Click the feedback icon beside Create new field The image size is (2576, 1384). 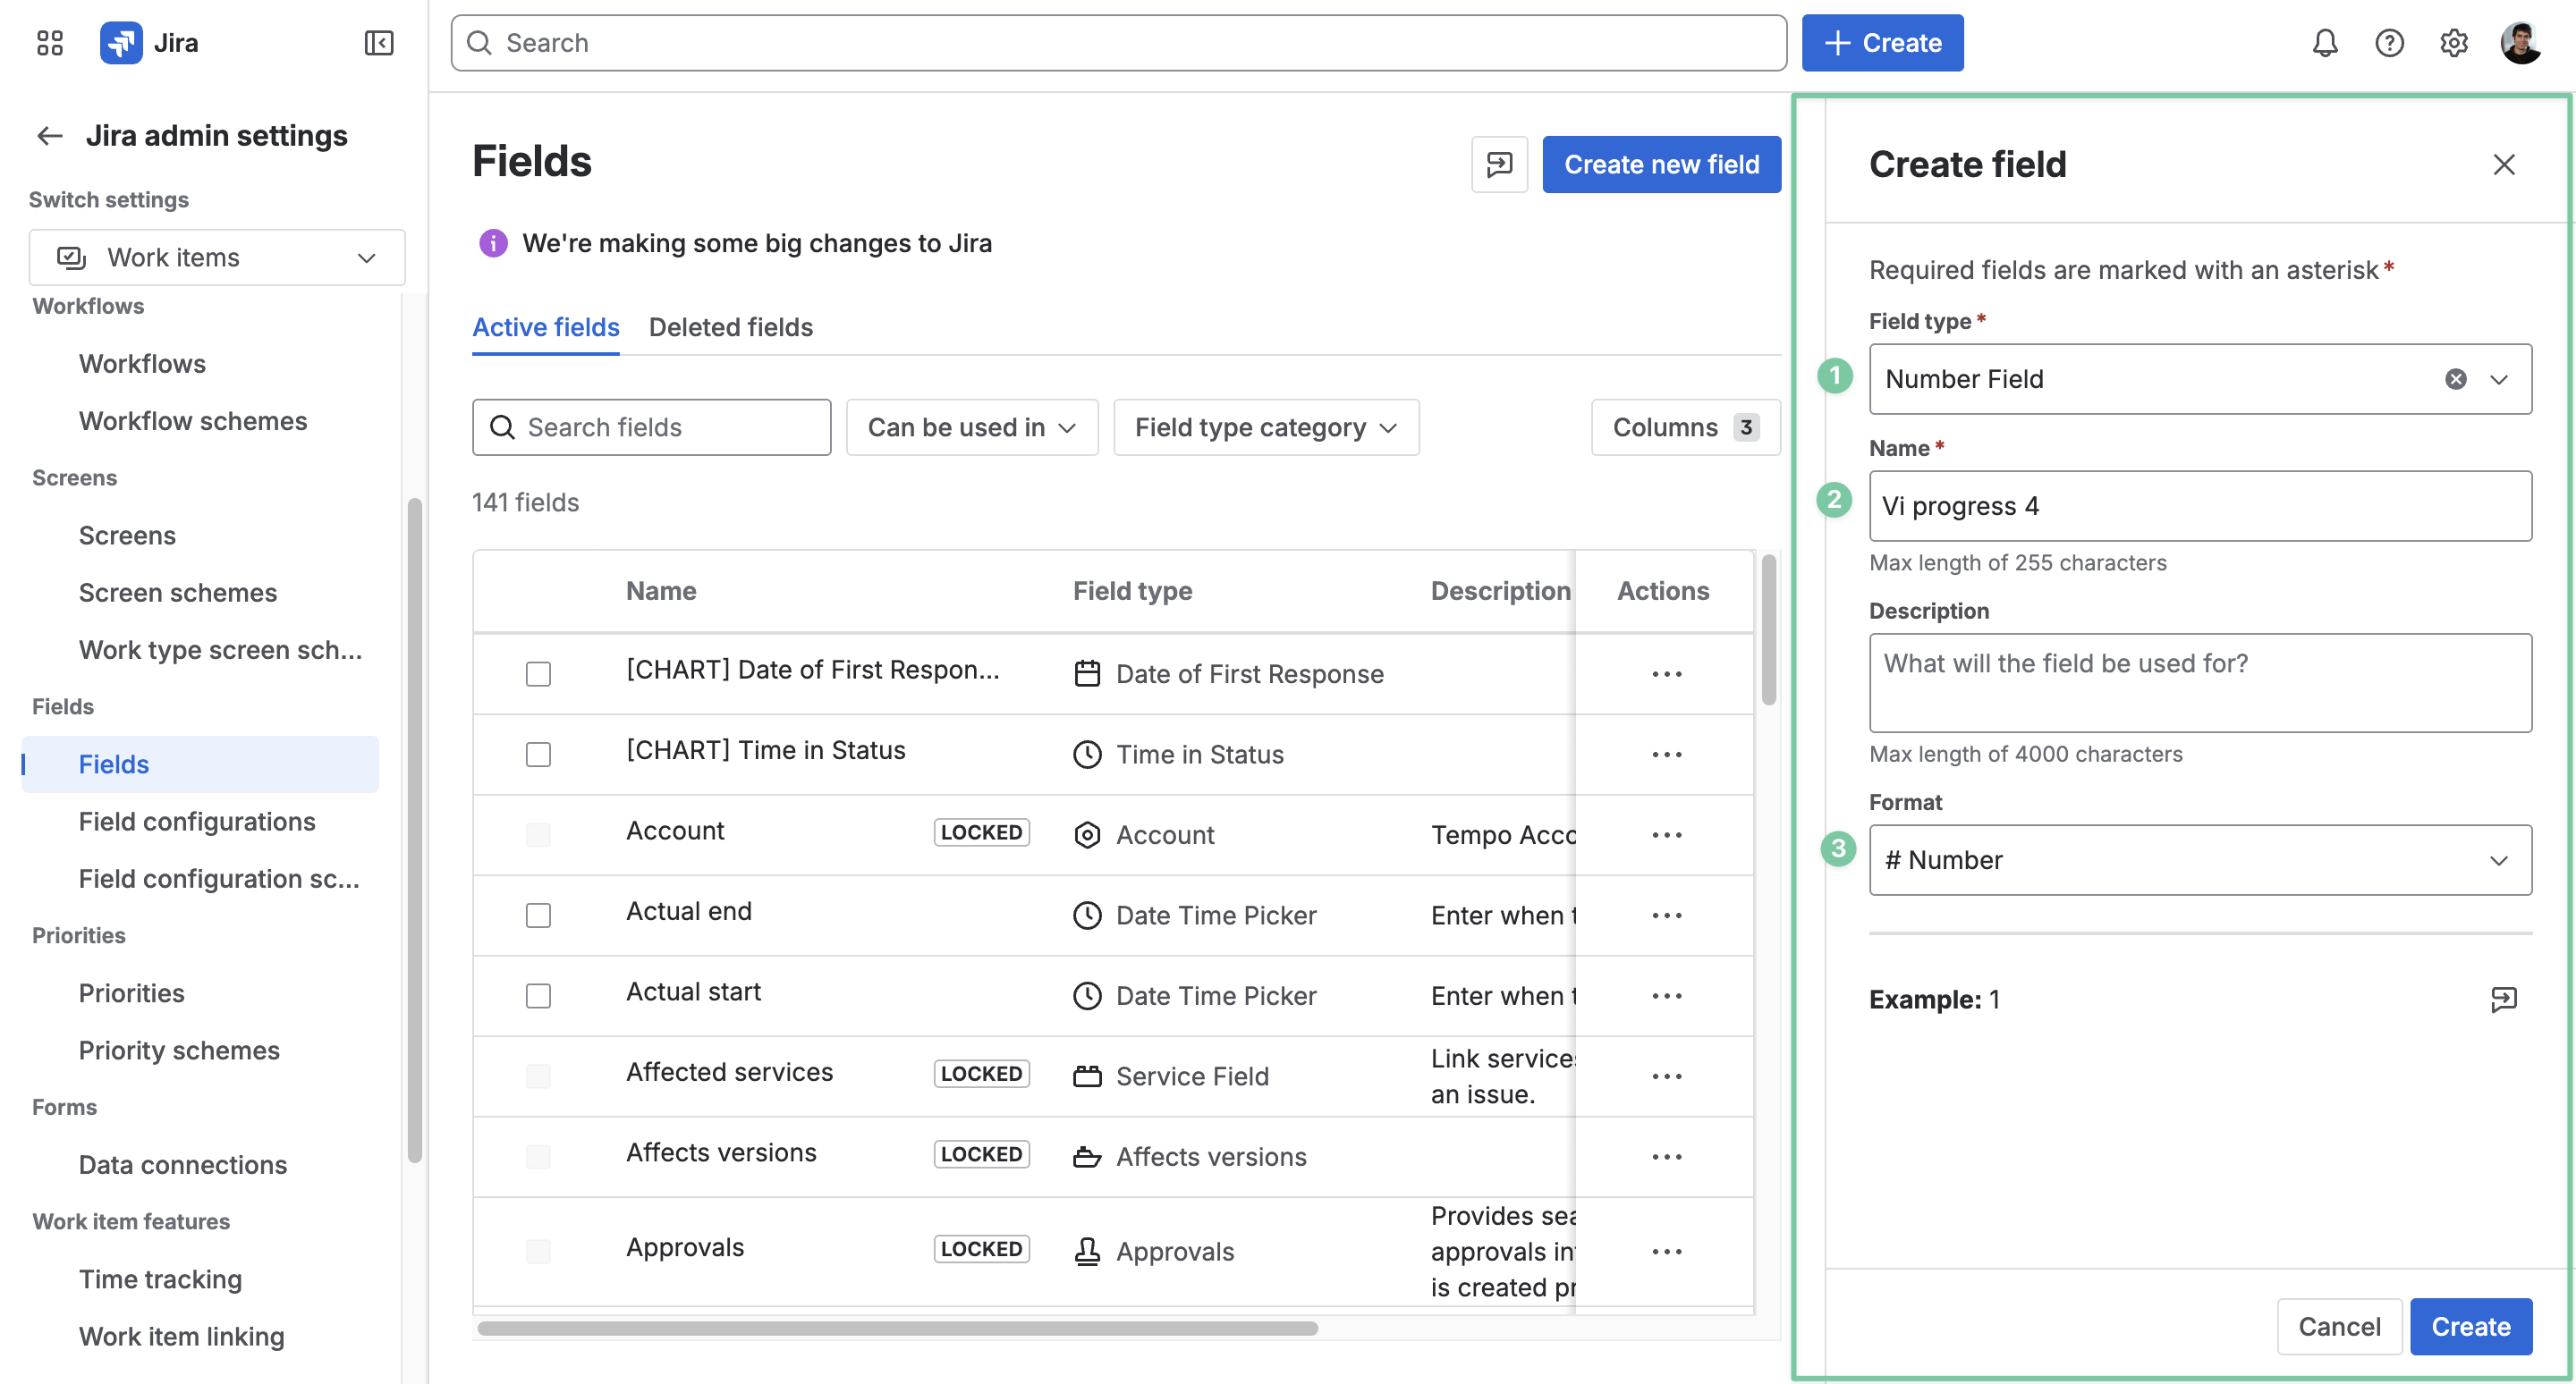pos(1499,164)
